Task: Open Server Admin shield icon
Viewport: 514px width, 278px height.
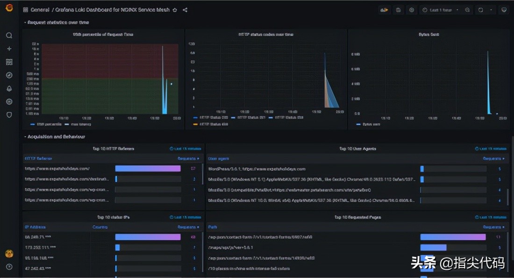Action: [9, 115]
